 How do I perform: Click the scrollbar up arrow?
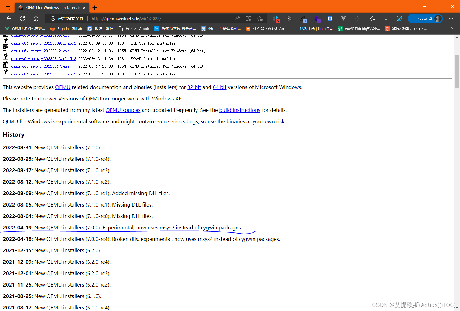457,37
